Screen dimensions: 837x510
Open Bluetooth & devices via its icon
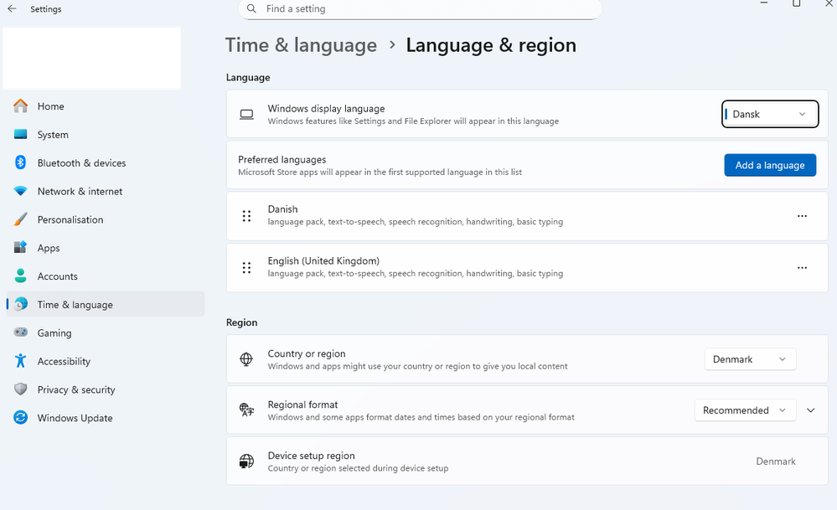pos(20,162)
